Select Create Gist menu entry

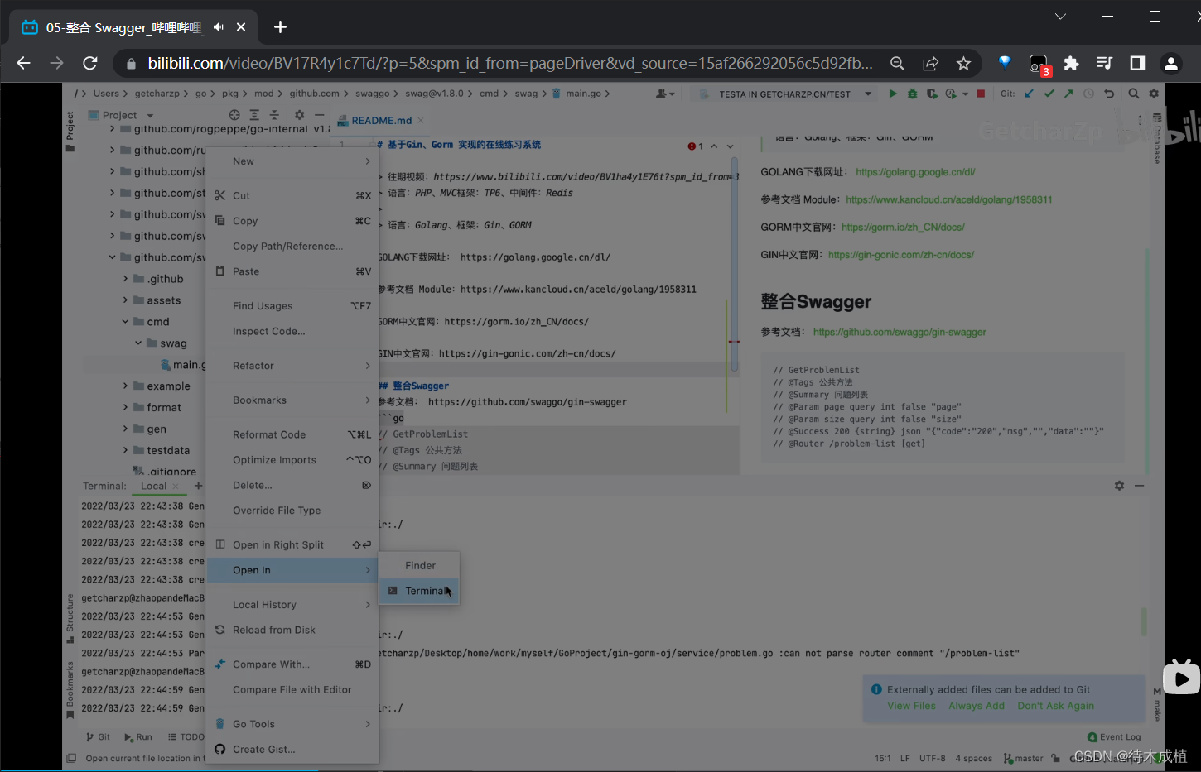(292, 750)
